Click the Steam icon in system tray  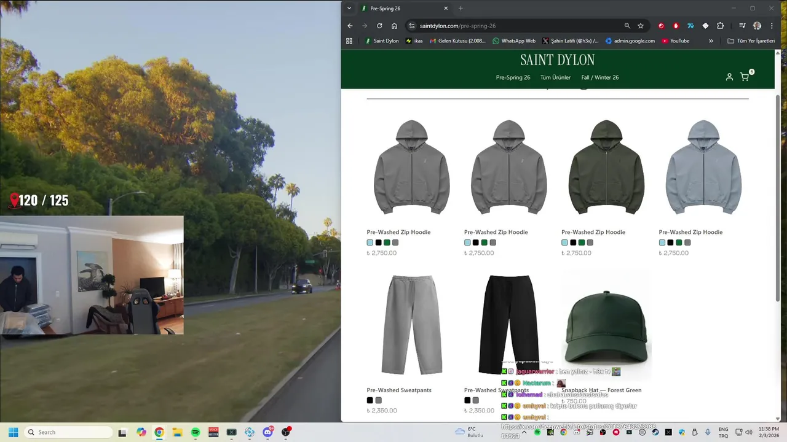(655, 432)
